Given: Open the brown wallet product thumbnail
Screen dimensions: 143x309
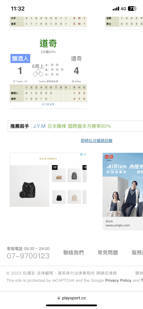Looking at the screenshot, I should tap(59, 175).
